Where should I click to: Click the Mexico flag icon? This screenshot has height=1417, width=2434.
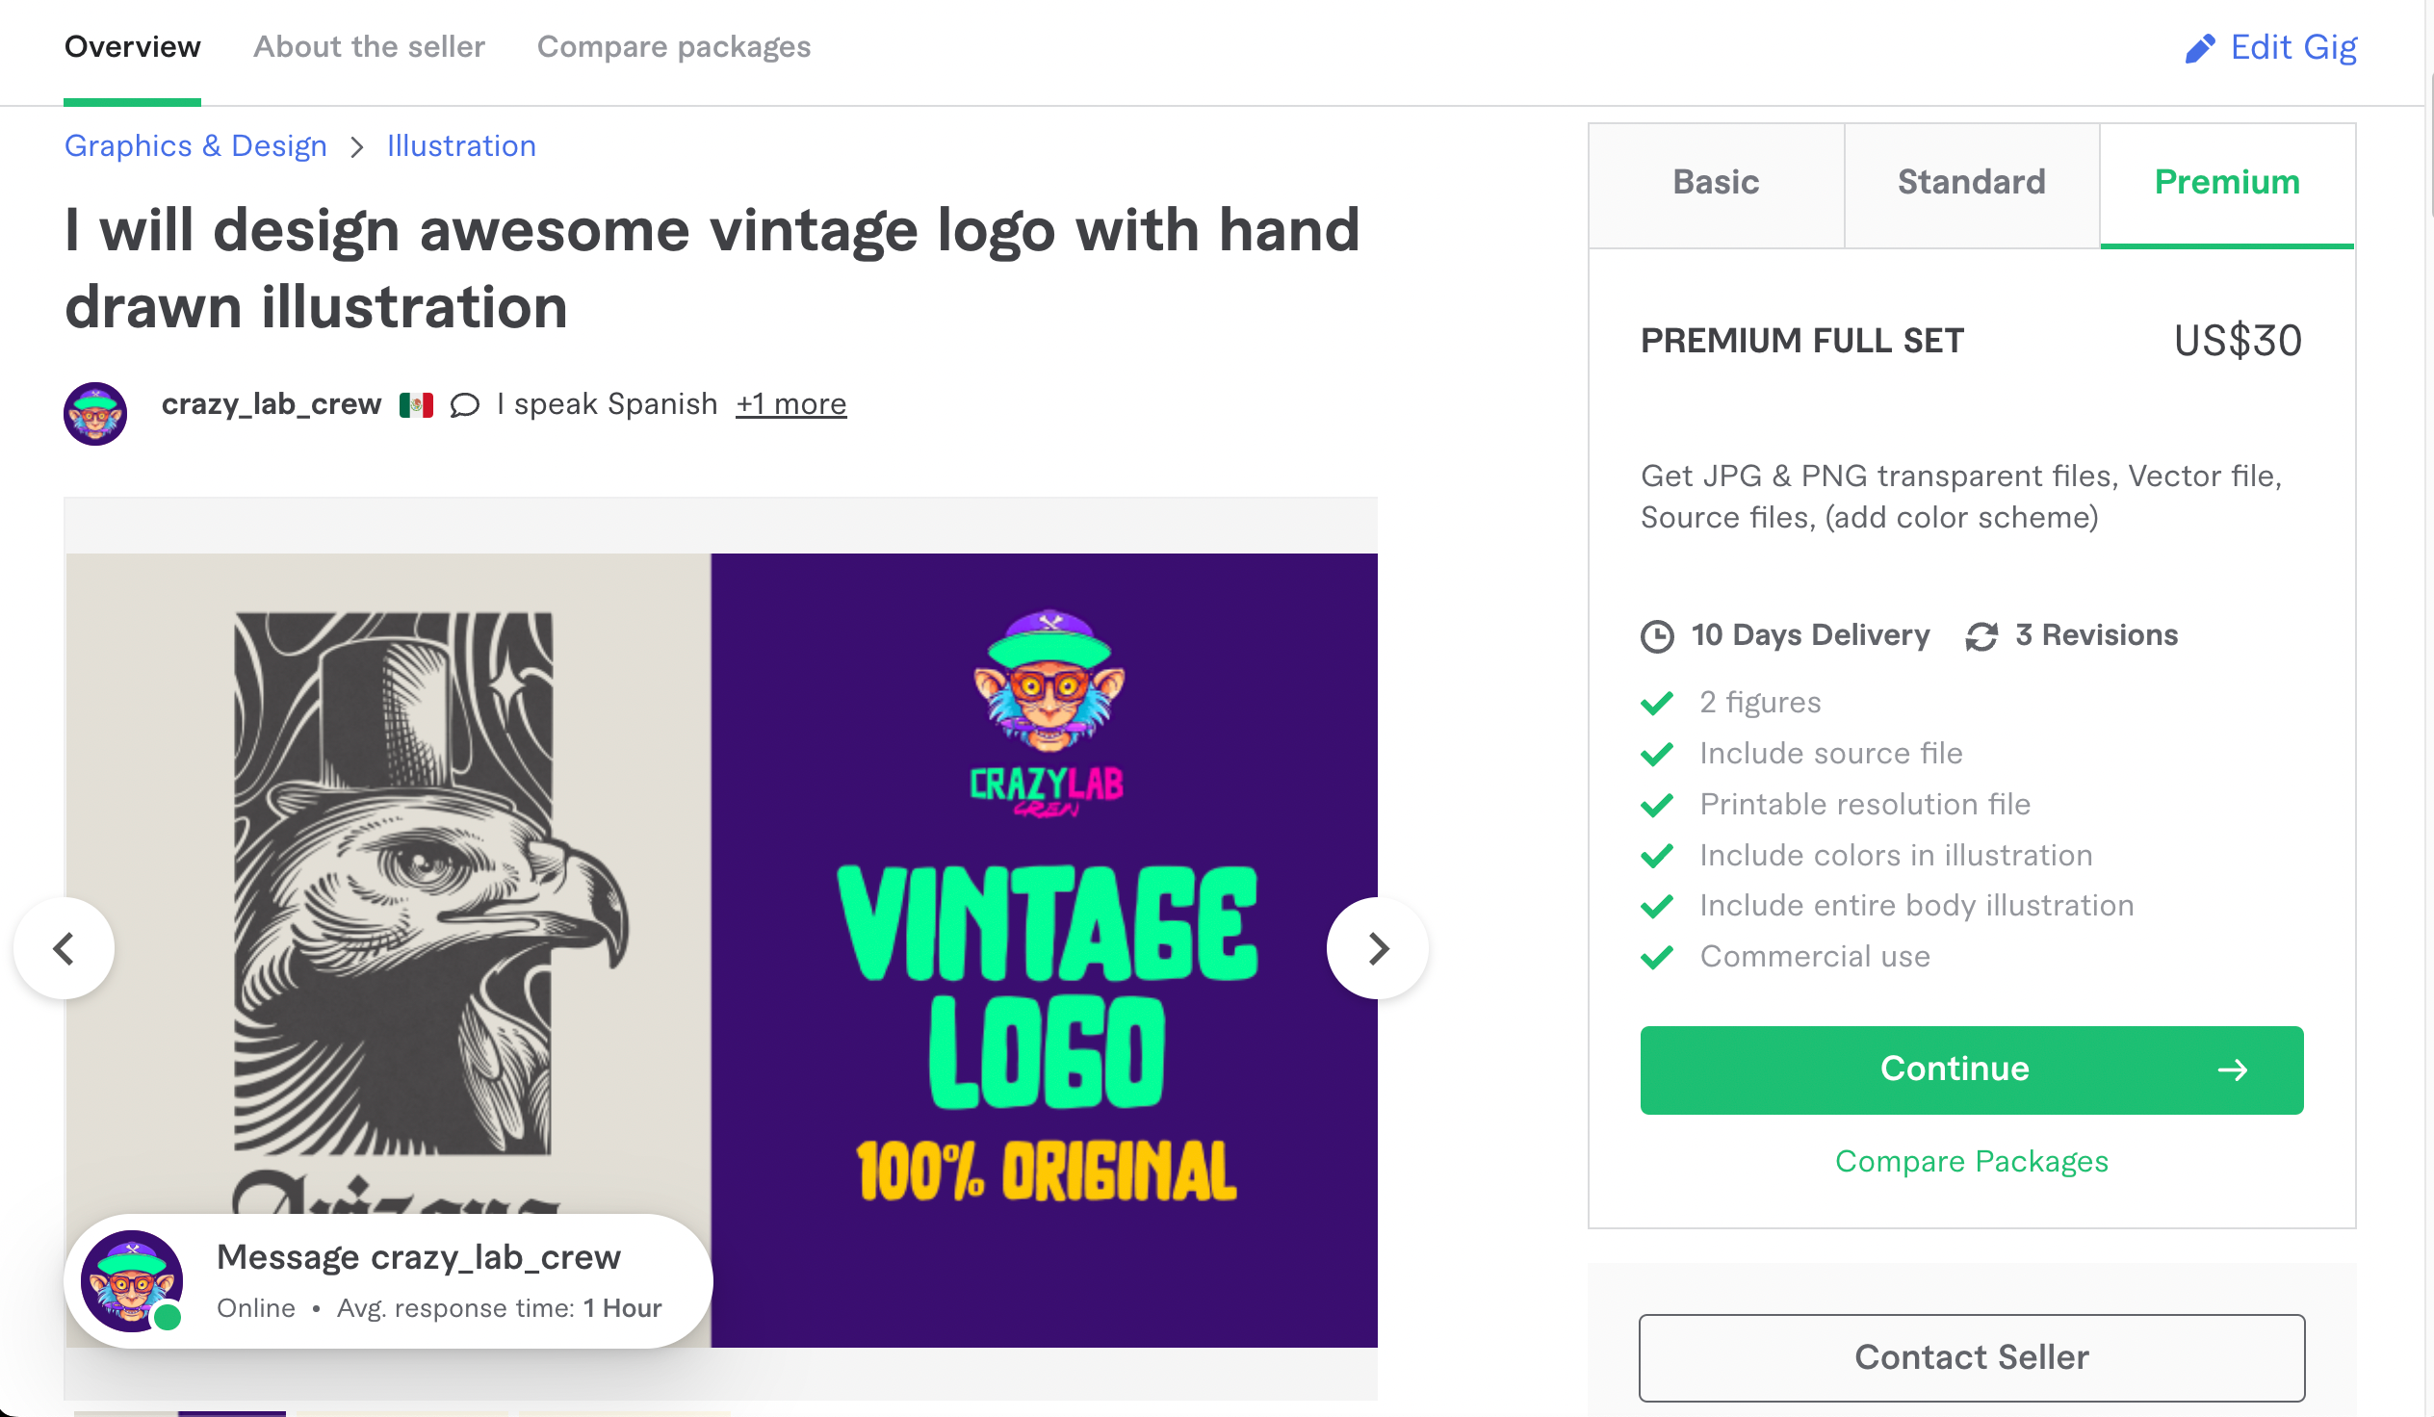[416, 404]
